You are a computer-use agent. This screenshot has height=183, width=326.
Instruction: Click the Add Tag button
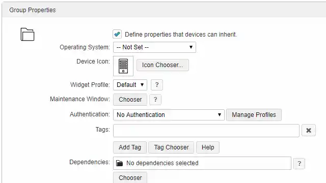(x=130, y=147)
